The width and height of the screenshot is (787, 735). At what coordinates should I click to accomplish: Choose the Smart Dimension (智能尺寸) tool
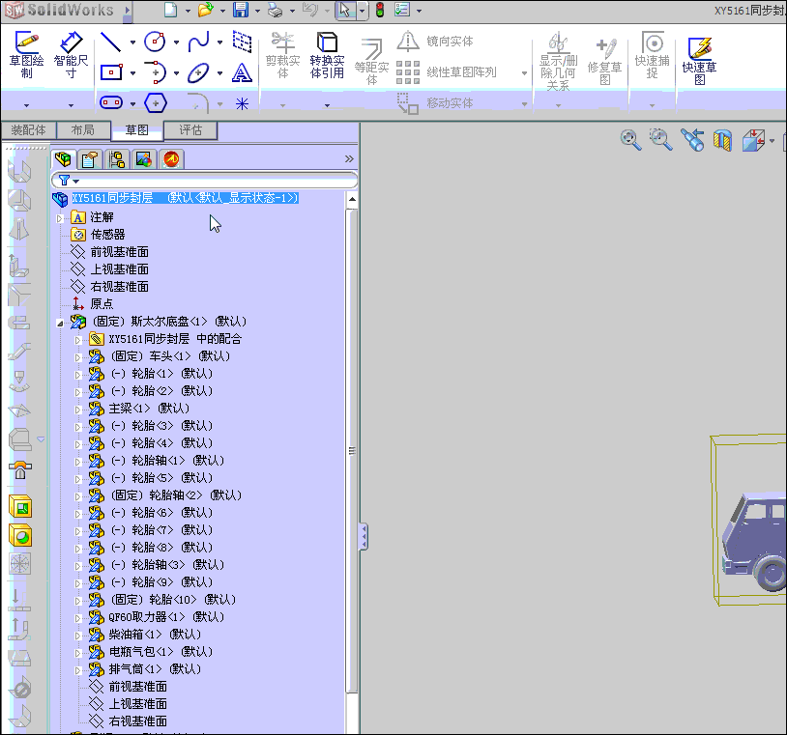click(x=71, y=54)
